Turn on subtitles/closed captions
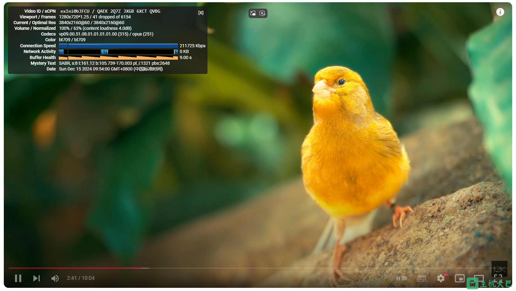This screenshot has width=516, height=291. pyautogui.click(x=422, y=278)
